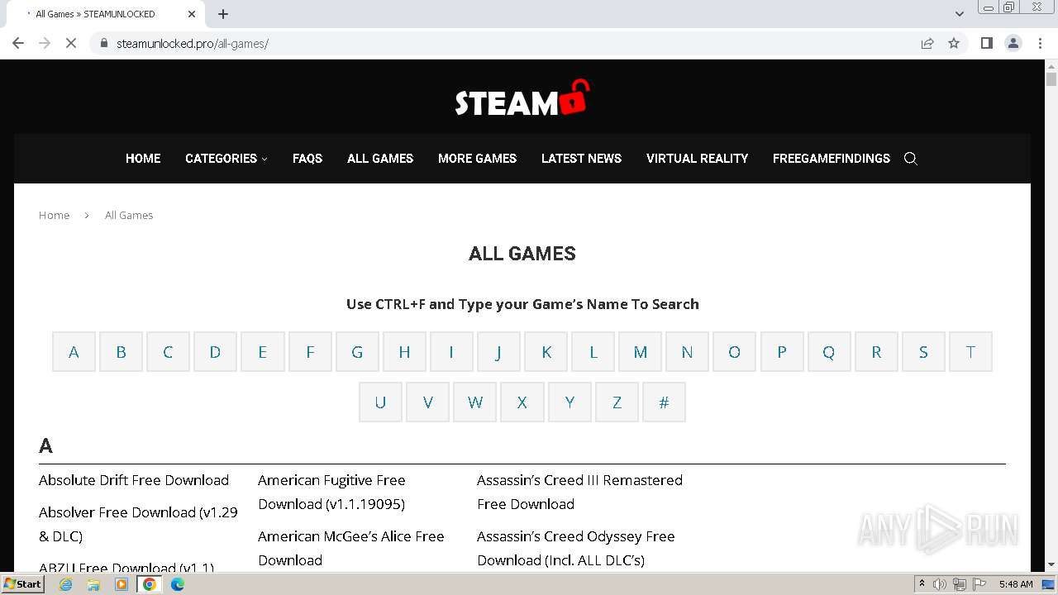Jump to letter S games

tap(923, 352)
